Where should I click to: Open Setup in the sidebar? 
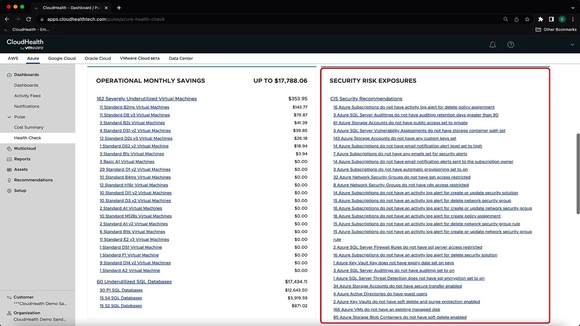click(20, 191)
